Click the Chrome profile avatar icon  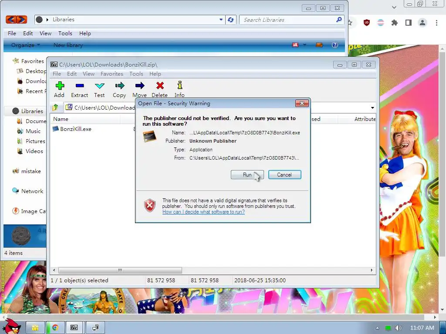422,23
